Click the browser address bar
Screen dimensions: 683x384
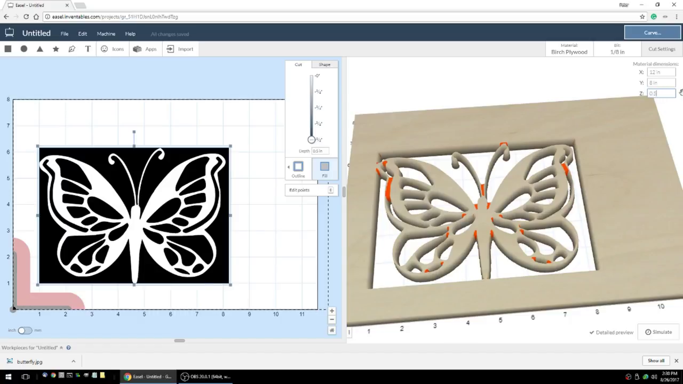pos(341,17)
